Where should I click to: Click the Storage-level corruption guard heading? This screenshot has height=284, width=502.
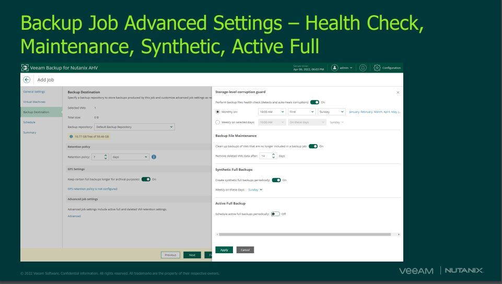[x=240, y=92]
